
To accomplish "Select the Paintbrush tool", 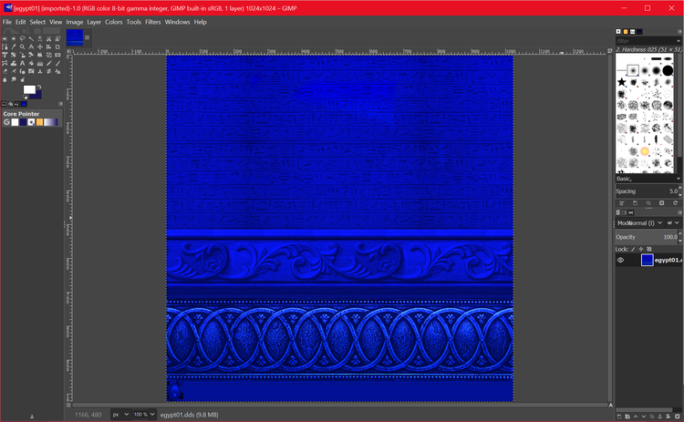I will coord(57,63).
